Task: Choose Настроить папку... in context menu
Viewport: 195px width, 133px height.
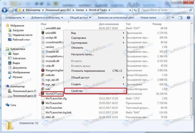Action: click(x=95, y=54)
